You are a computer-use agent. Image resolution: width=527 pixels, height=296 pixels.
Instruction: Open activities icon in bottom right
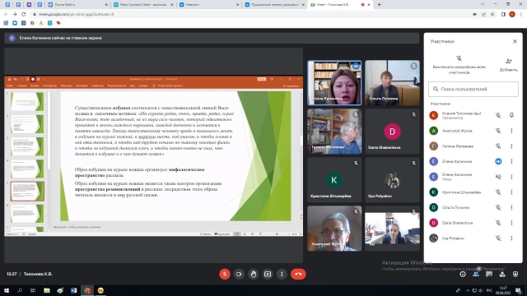[502, 274]
